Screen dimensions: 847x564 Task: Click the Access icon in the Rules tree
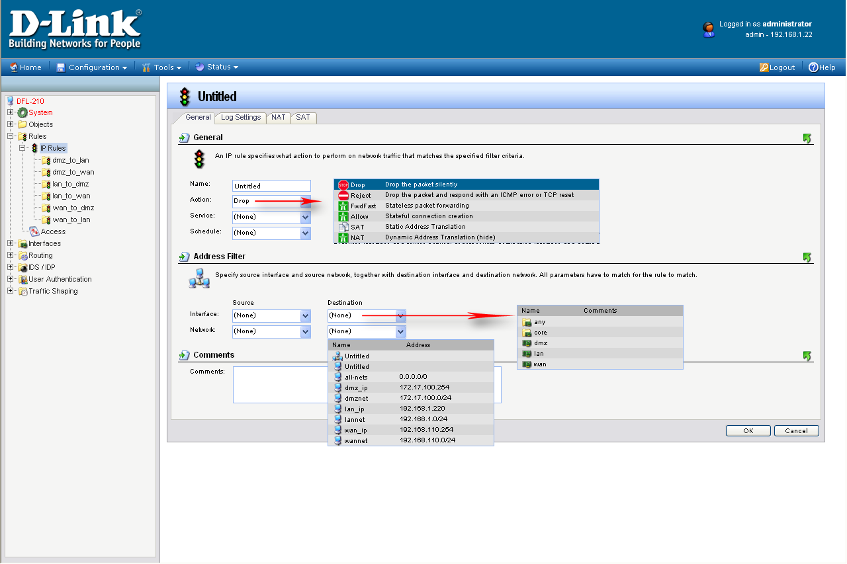click(34, 231)
